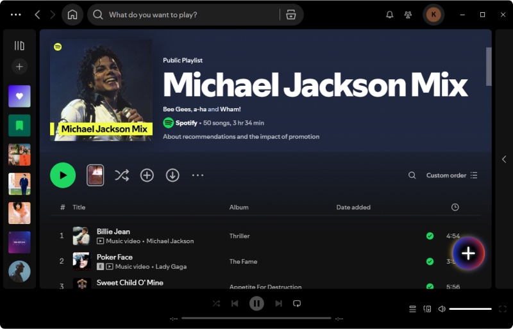Mute the volume speaker icon
This screenshot has height=329, width=513.
[x=442, y=309]
